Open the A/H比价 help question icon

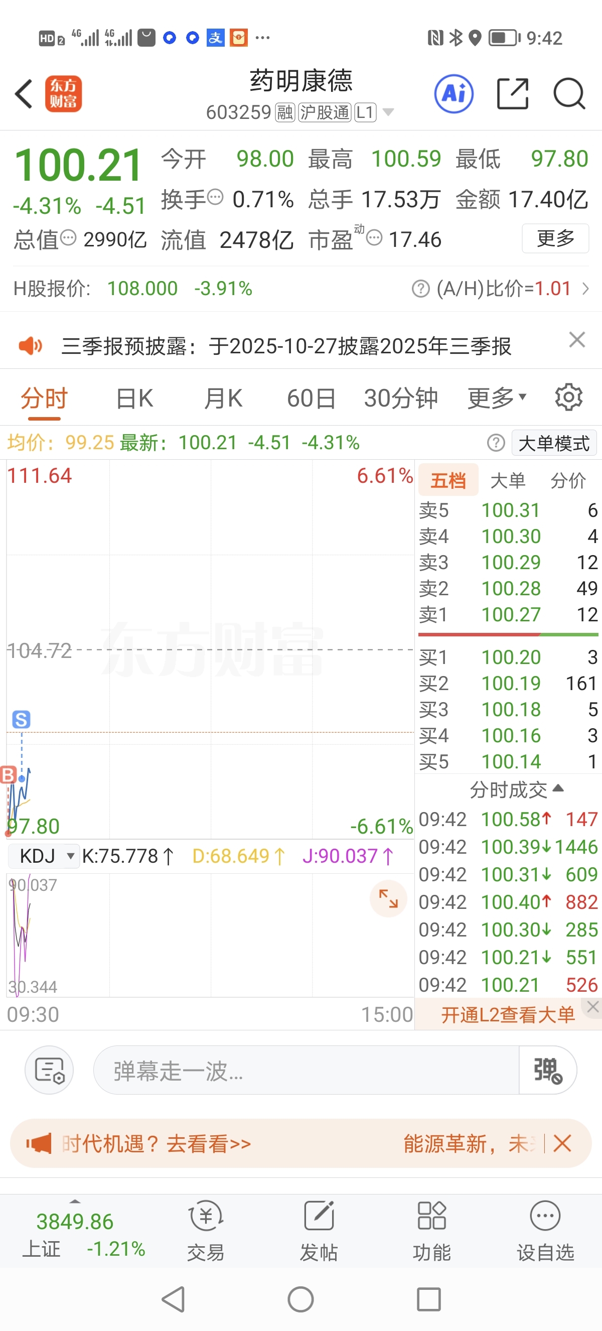pos(421,288)
